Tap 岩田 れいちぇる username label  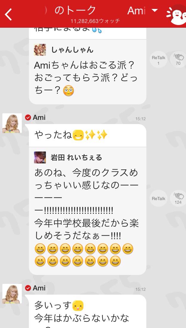pyautogui.click(x=76, y=157)
